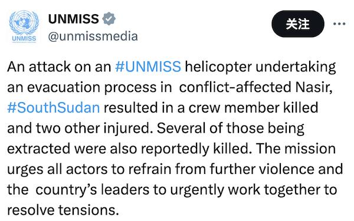Click the phrase 'crew member killed'
This screenshot has width=354, height=221.
point(253,108)
